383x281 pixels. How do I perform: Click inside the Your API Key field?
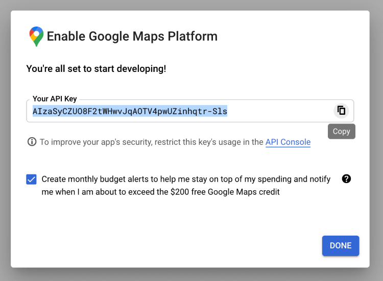tap(190, 111)
